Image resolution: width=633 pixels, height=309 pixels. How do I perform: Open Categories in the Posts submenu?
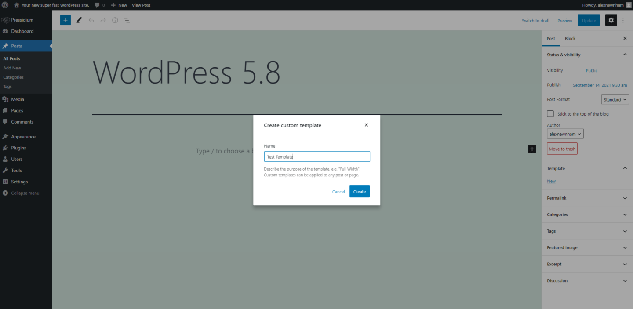pyautogui.click(x=14, y=77)
